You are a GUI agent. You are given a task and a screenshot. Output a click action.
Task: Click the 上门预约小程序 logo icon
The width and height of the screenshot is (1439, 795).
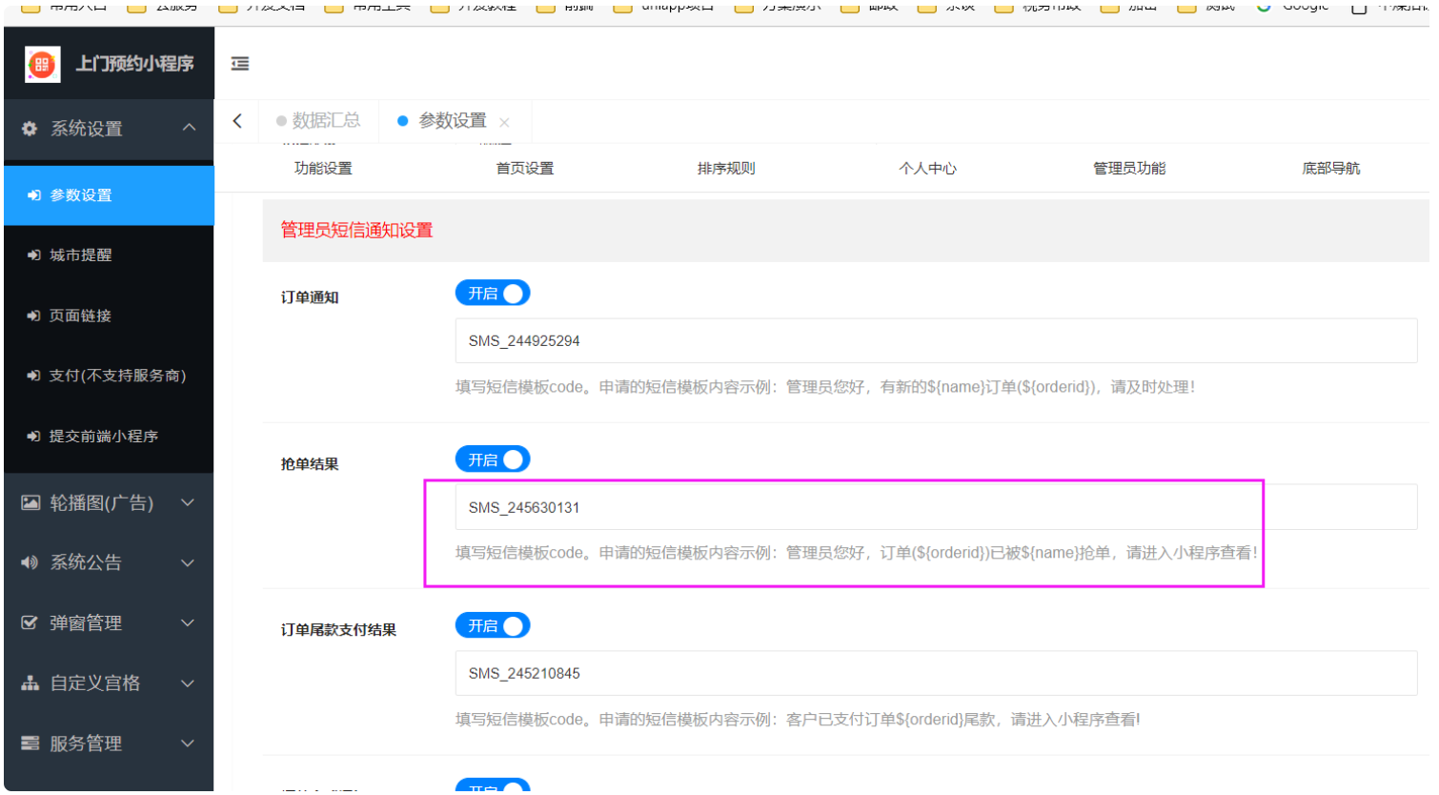click(42, 64)
